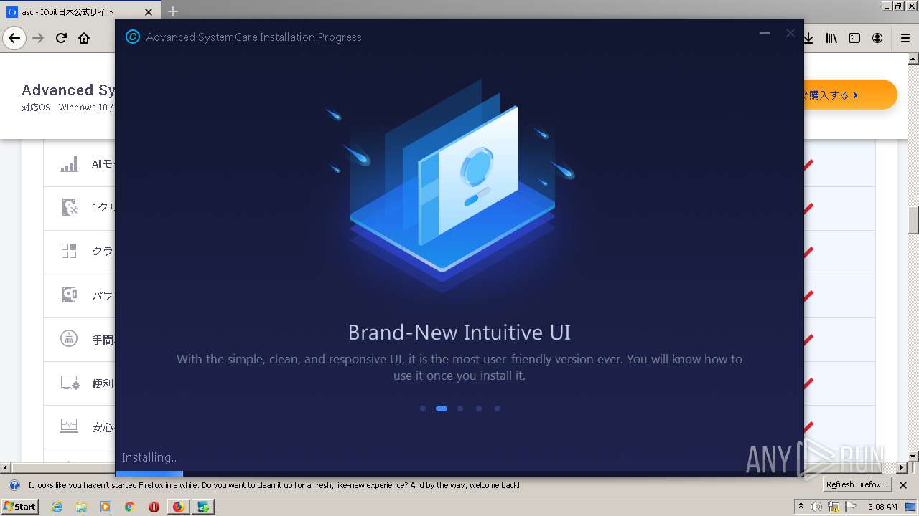Screen dimensions: 919x516
Task: Click the network tray icon
Action: click(834, 507)
